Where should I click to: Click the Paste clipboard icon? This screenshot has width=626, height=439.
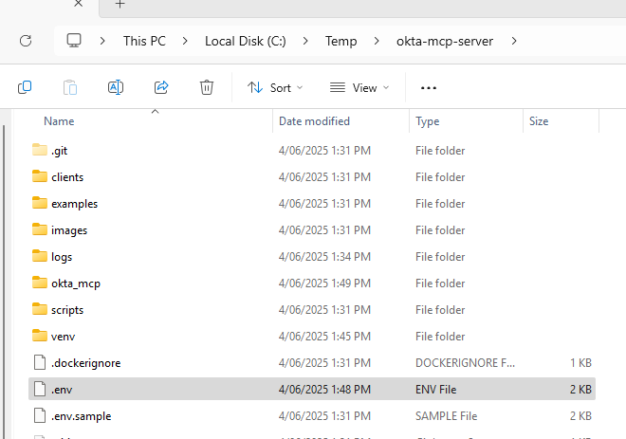click(x=70, y=87)
